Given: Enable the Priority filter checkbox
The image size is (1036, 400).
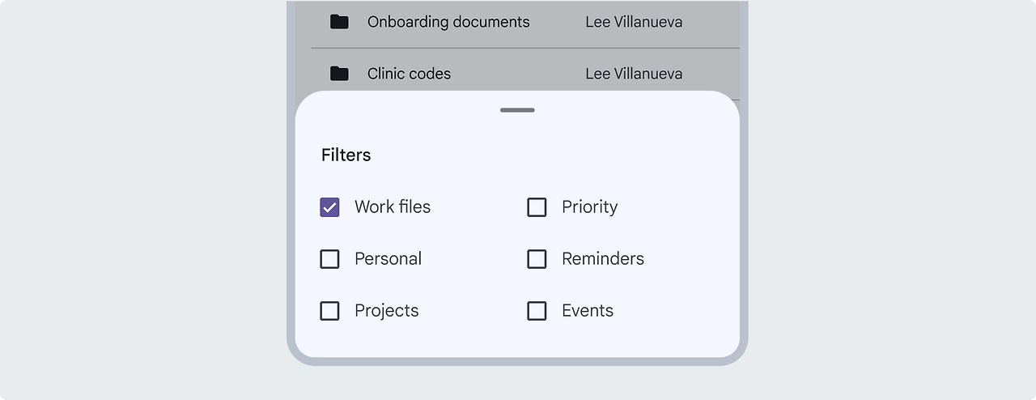Looking at the screenshot, I should (x=537, y=207).
